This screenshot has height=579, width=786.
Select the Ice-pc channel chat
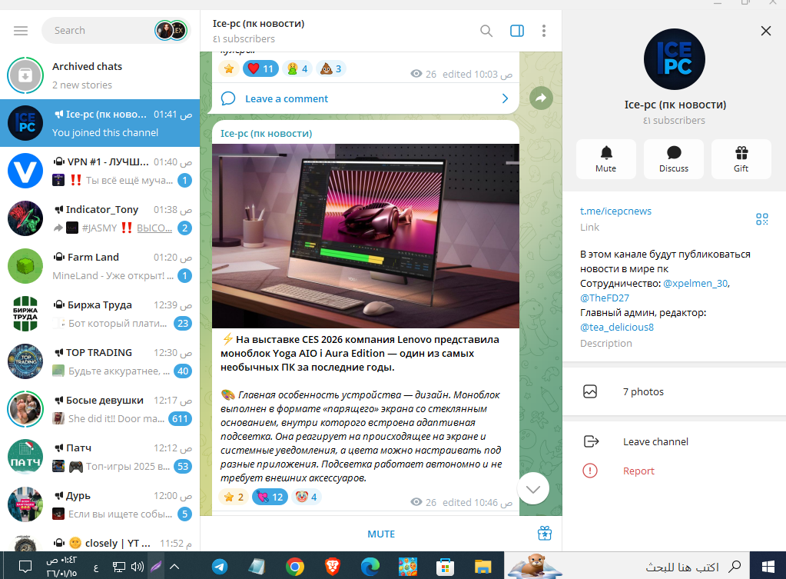pyautogui.click(x=100, y=123)
